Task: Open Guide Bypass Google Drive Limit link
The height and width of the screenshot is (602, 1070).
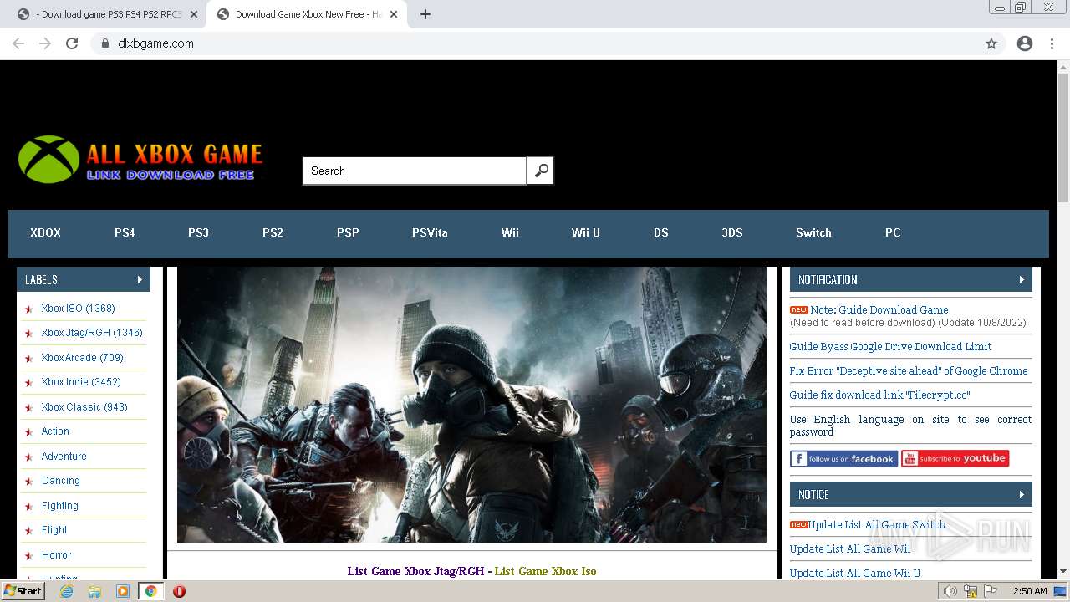Action: (890, 346)
